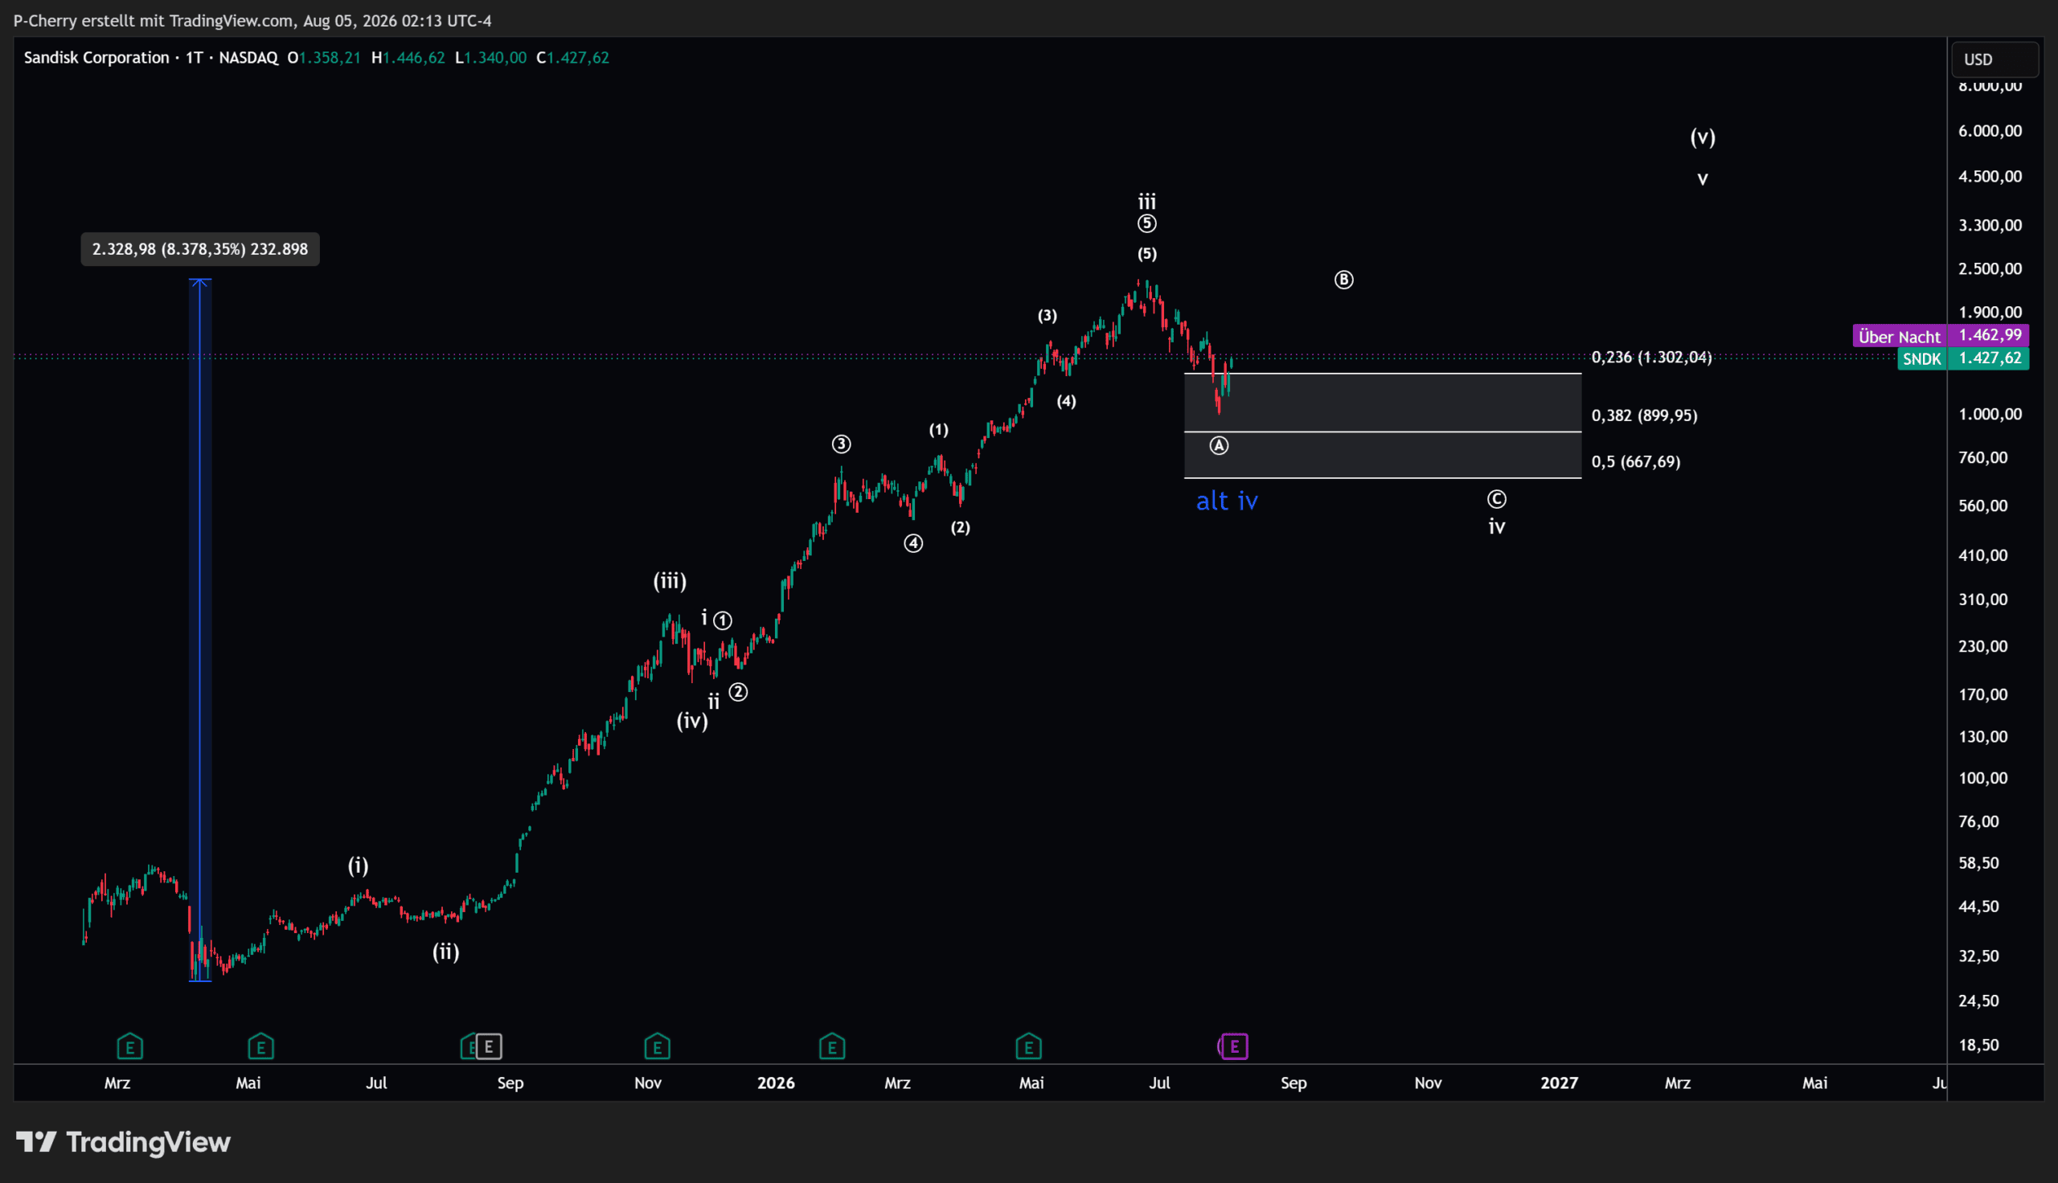Click the high value "1.446,62" in the legend
This screenshot has width=2058, height=1183.
click(x=413, y=58)
